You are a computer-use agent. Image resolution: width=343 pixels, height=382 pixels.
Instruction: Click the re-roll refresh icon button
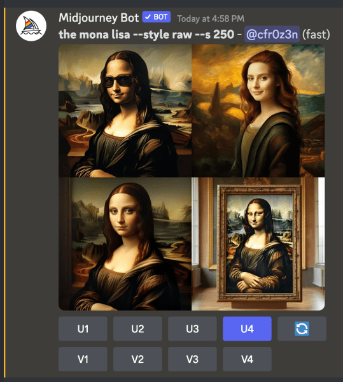302,329
